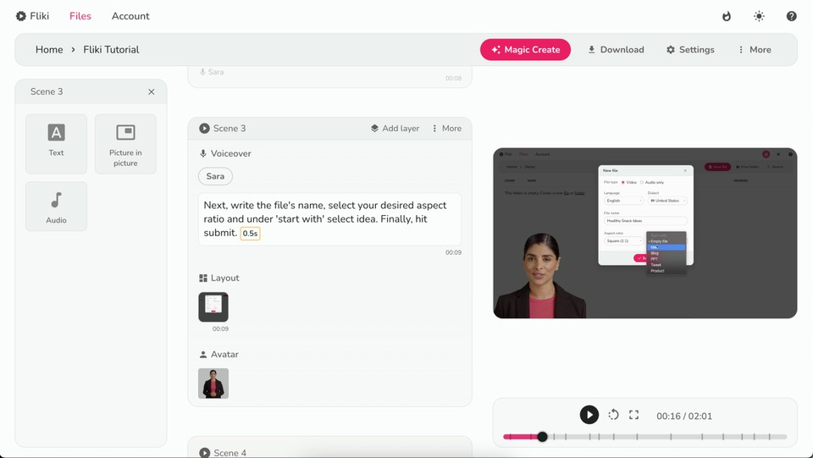Open the Settings button

[690, 50]
